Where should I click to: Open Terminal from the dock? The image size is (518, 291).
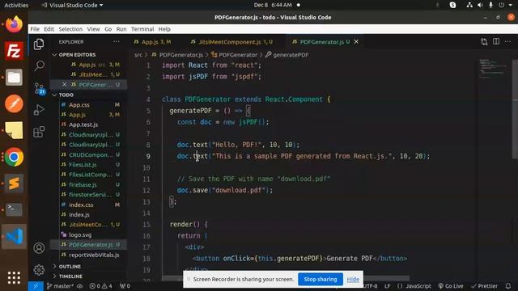pos(14,209)
